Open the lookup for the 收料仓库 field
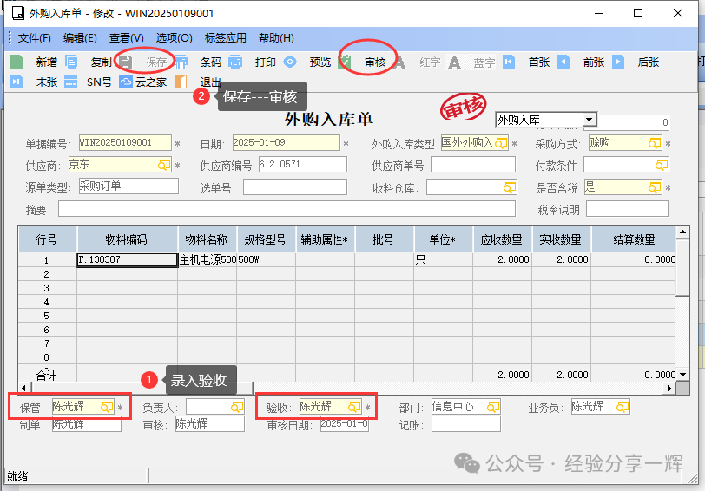 [510, 187]
